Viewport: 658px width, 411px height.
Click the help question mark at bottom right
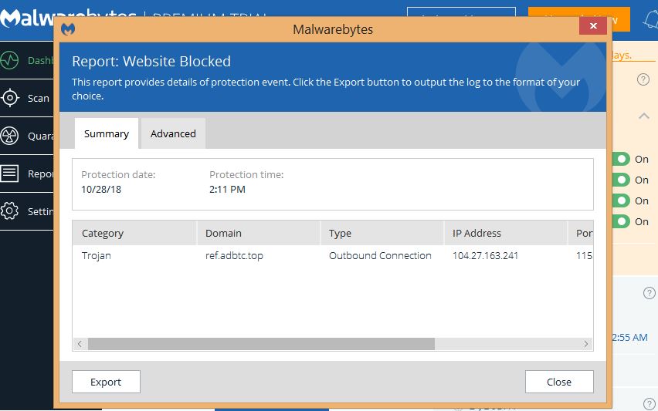[x=650, y=403]
